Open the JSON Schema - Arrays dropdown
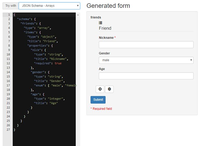Viewport: 200px width, 146px height. click(49, 6)
